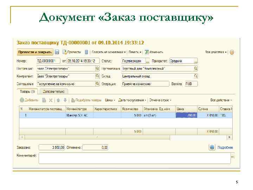Image resolution: width=253 pixels, height=190 pixels.
Task: Click the copy row icon in the table toolbar
Action: coord(44,100)
